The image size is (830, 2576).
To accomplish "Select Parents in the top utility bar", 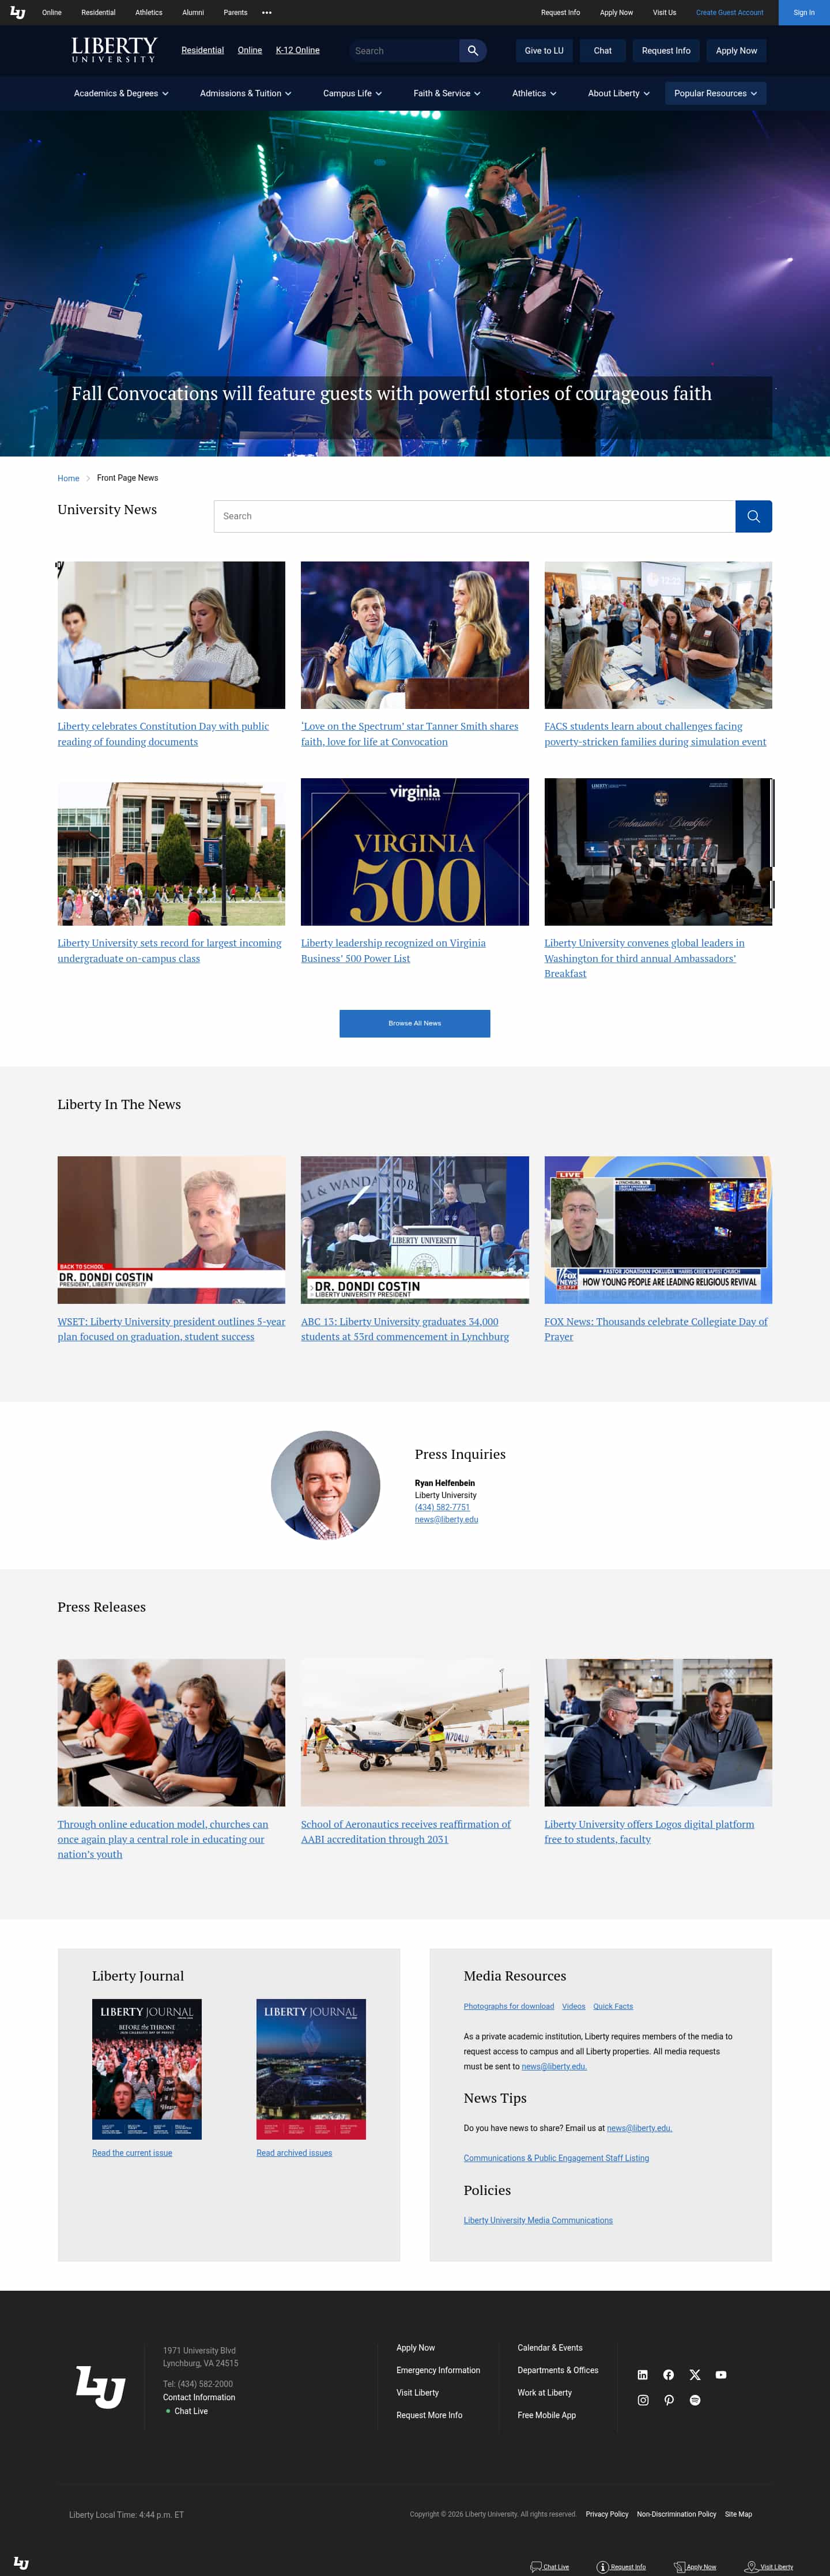I will point(236,13).
